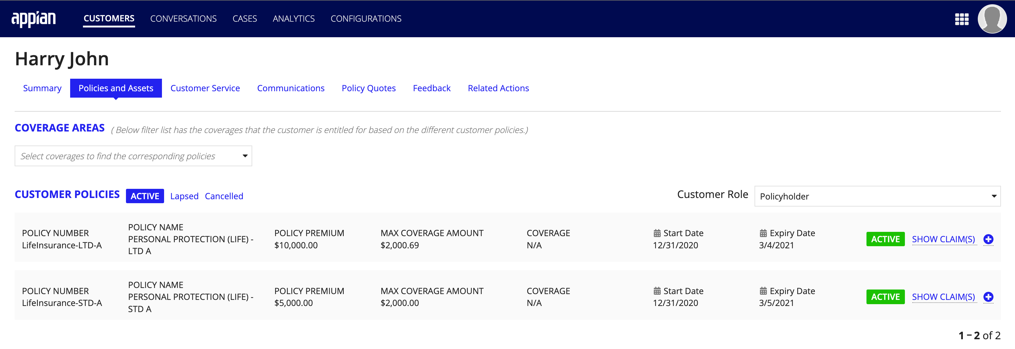The image size is (1015, 349).
Task: Switch to the Feedback tab
Action: pos(432,88)
